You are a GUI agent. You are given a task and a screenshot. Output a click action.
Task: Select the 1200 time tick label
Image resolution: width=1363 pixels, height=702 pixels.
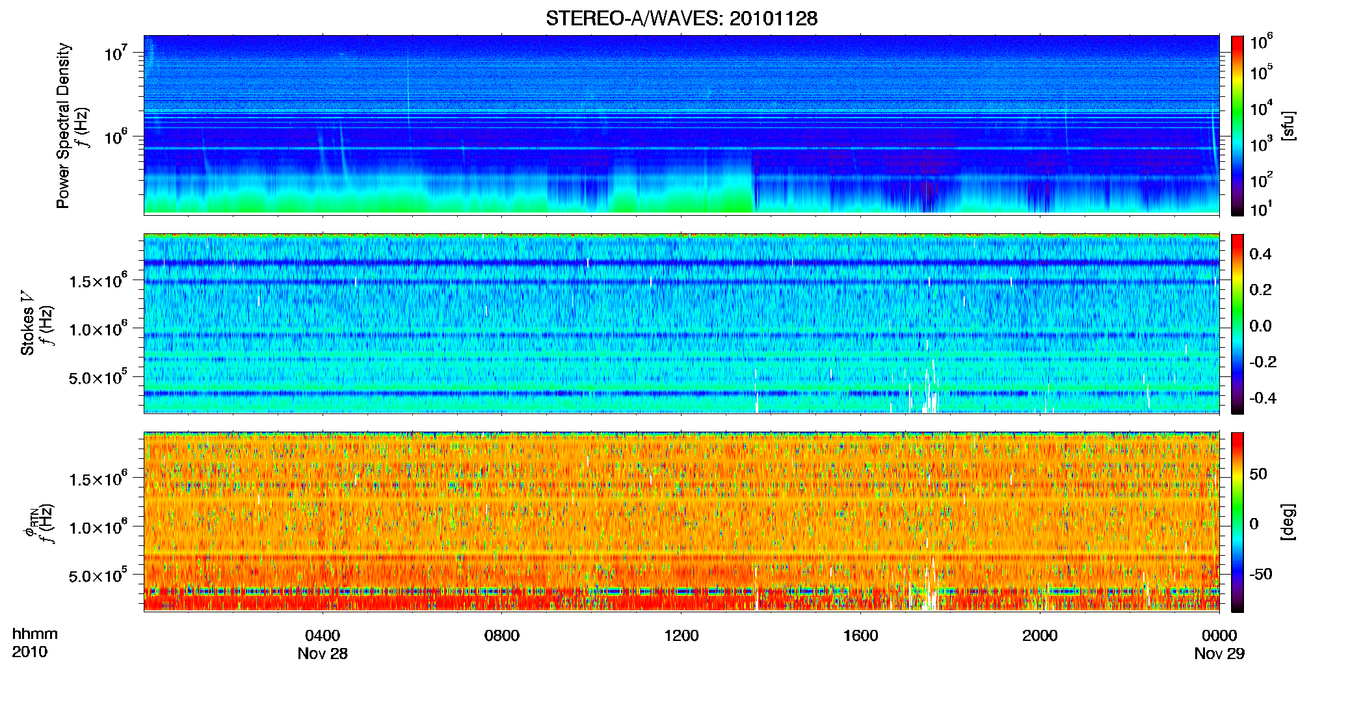click(681, 636)
